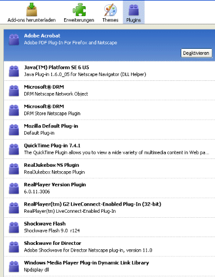Select the RealJukebox NS Plugin title

[x=51, y=165]
